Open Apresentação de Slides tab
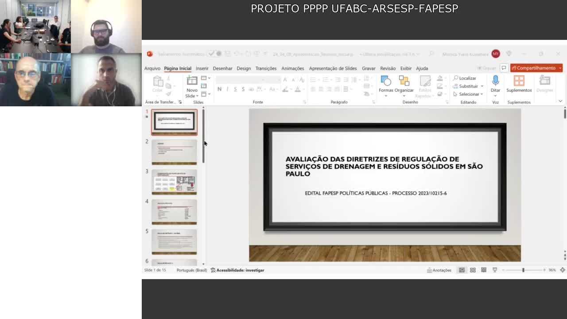This screenshot has height=319, width=567. tap(333, 68)
